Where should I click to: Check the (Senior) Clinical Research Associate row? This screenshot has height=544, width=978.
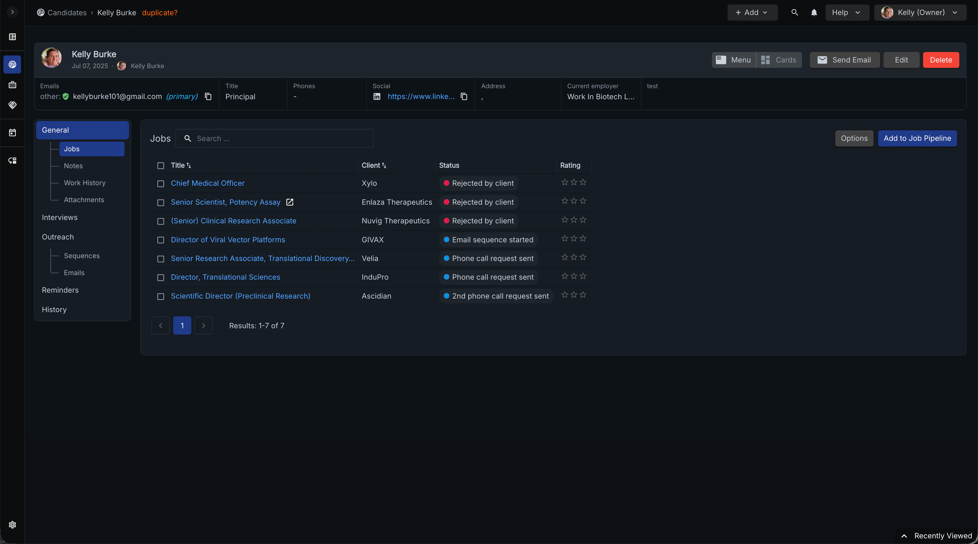click(x=161, y=221)
